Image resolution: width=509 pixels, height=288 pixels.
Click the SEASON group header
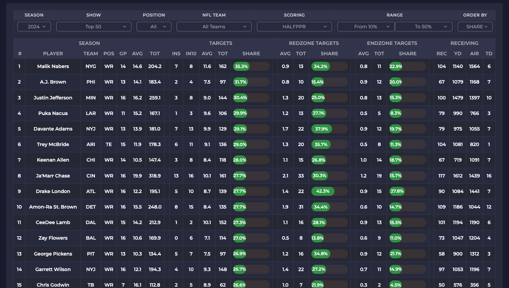[x=89, y=43]
